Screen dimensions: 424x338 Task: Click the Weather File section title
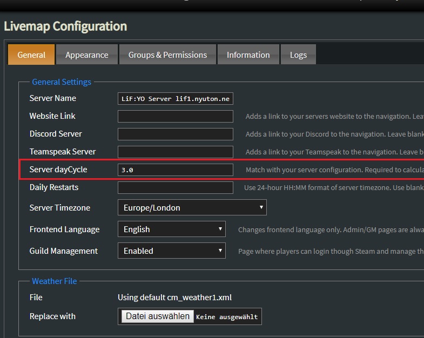click(54, 281)
